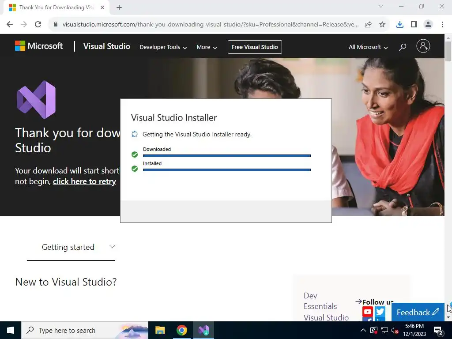Open Visual Studio Installer taskbar icon
This screenshot has width=452, height=339.
pos(203,330)
